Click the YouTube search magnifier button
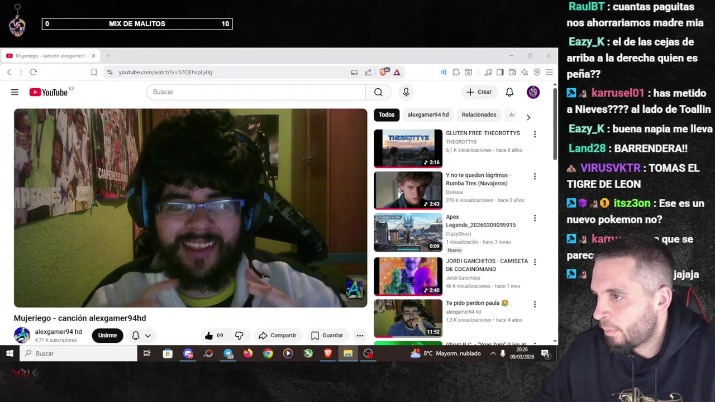Viewport: 715px width, 402px height. pyautogui.click(x=378, y=92)
